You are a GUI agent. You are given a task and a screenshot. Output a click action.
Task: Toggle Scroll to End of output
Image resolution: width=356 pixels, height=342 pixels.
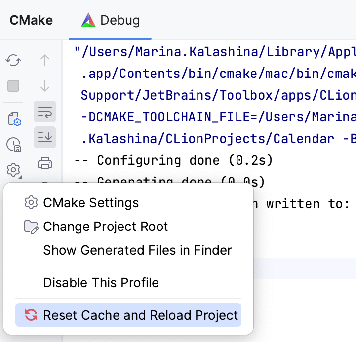coord(45,137)
